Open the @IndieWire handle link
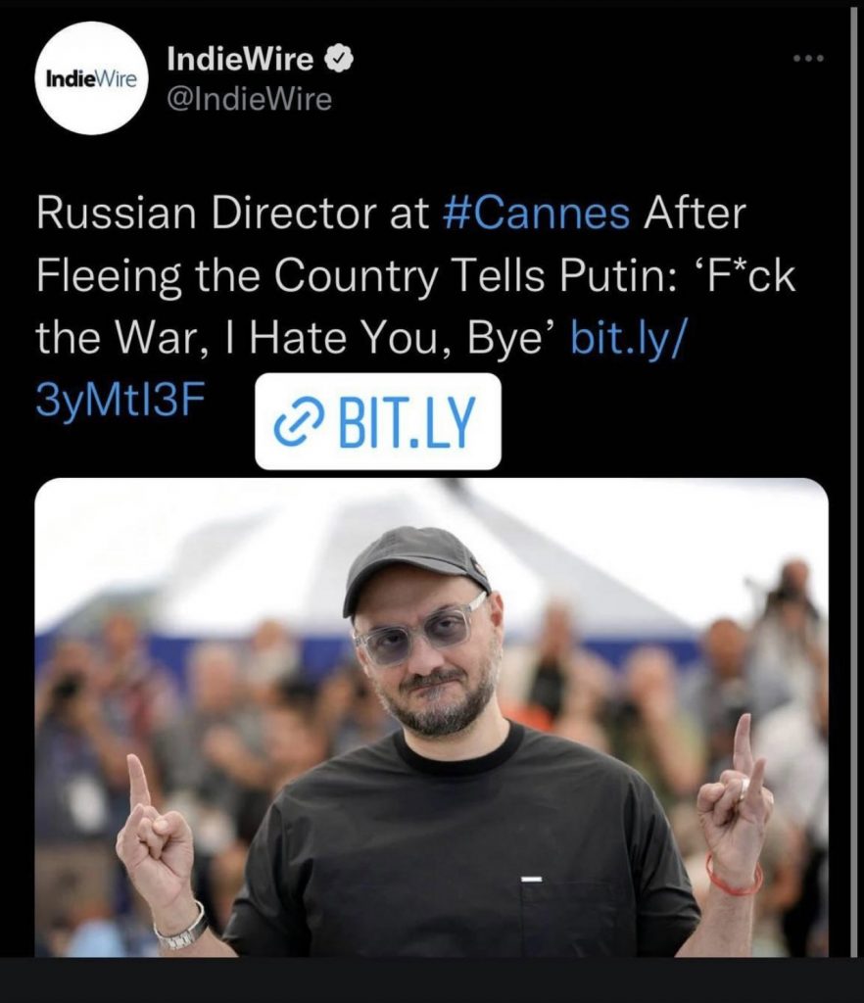This screenshot has height=1003, width=864. pos(250,99)
